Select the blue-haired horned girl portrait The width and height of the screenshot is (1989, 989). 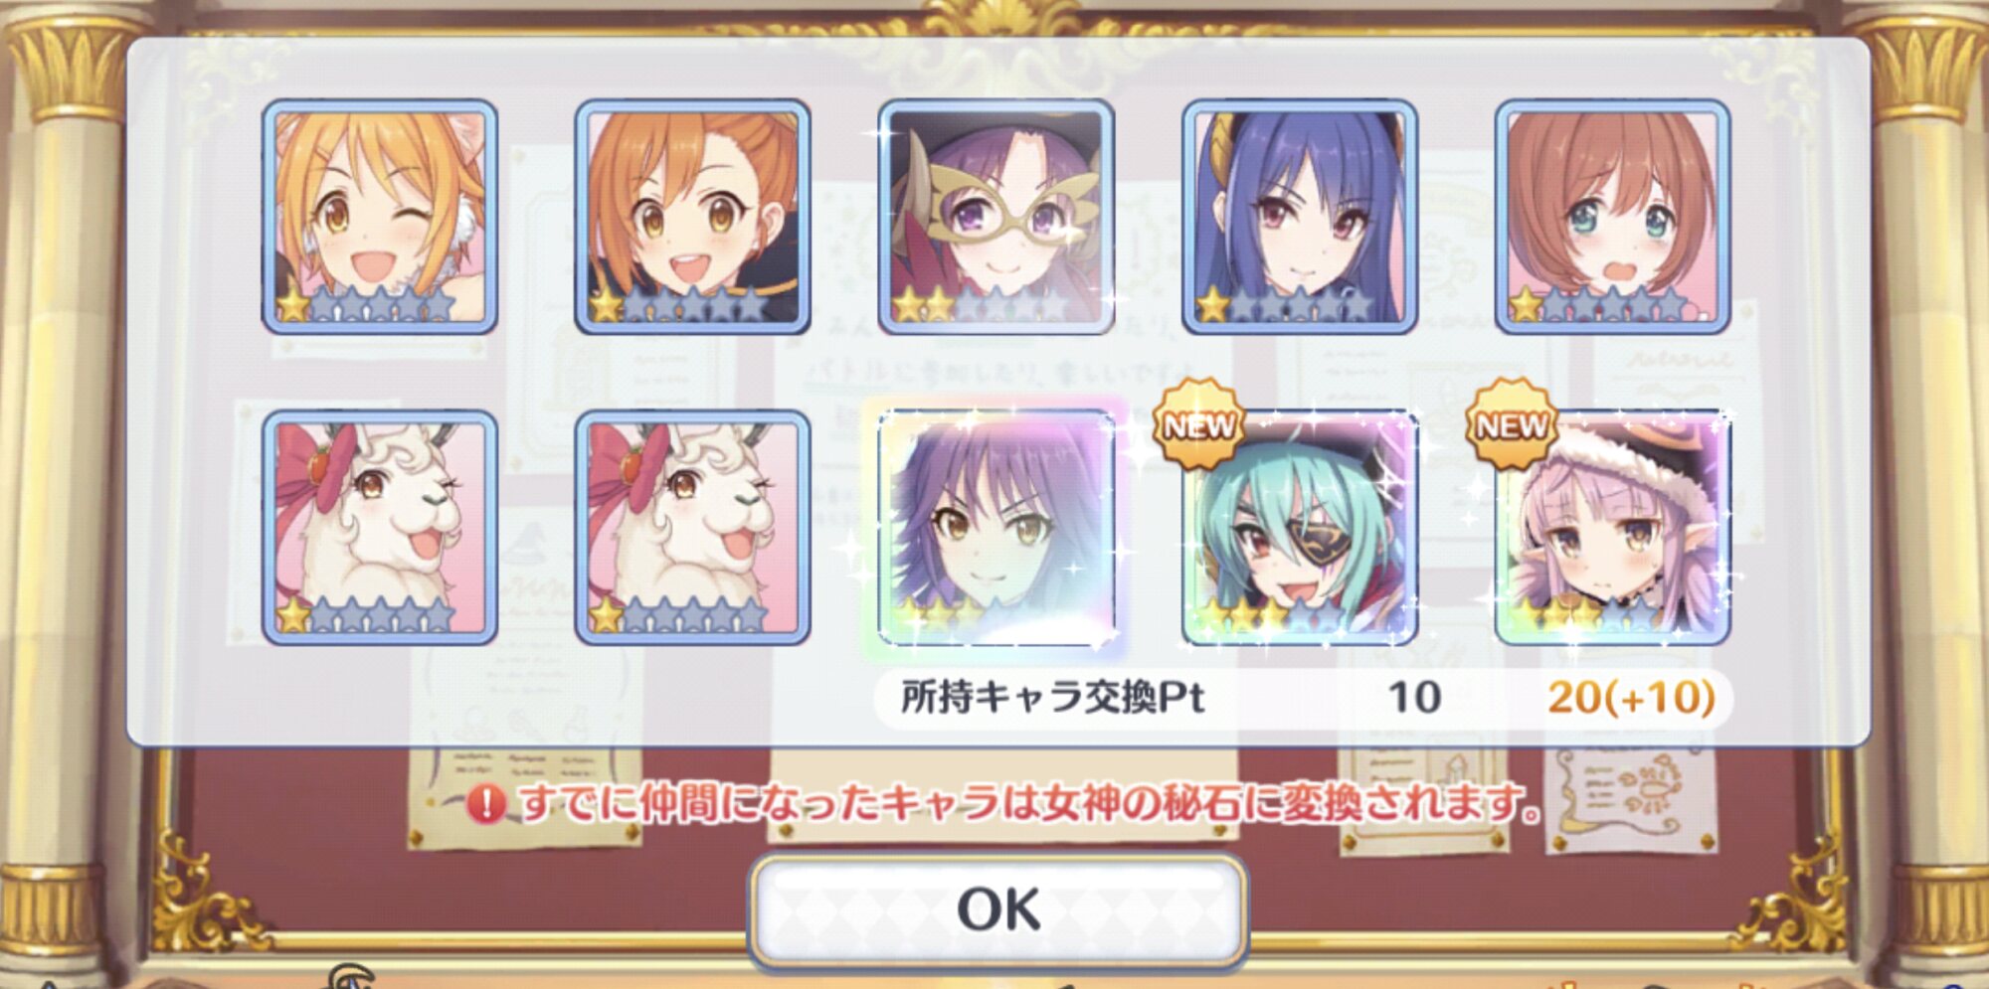[x=1300, y=217]
